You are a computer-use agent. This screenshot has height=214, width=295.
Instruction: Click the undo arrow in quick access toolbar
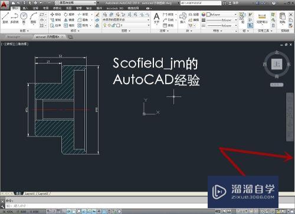pos(41,3)
